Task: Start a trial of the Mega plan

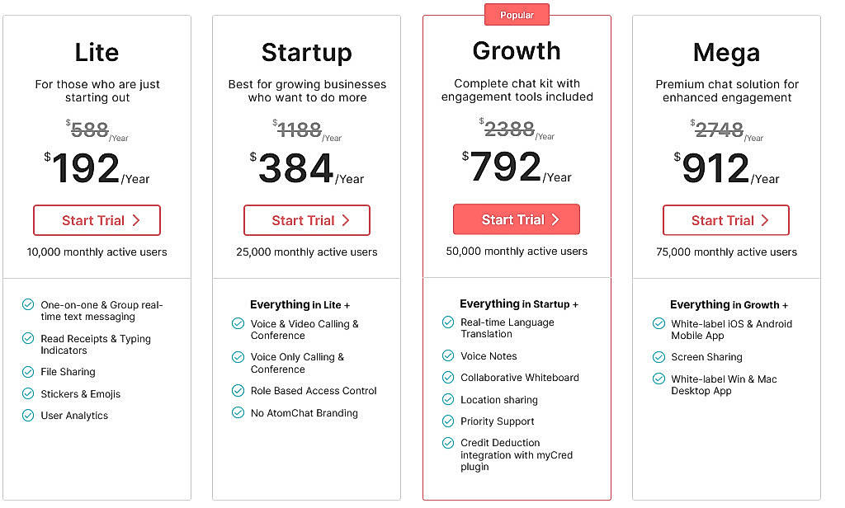Action: point(725,221)
